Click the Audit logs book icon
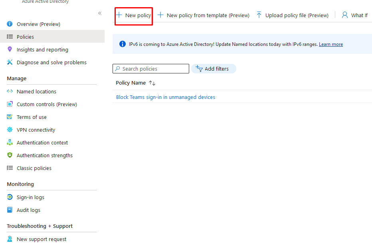Screen dimensions: 372x249 click(x=10, y=210)
